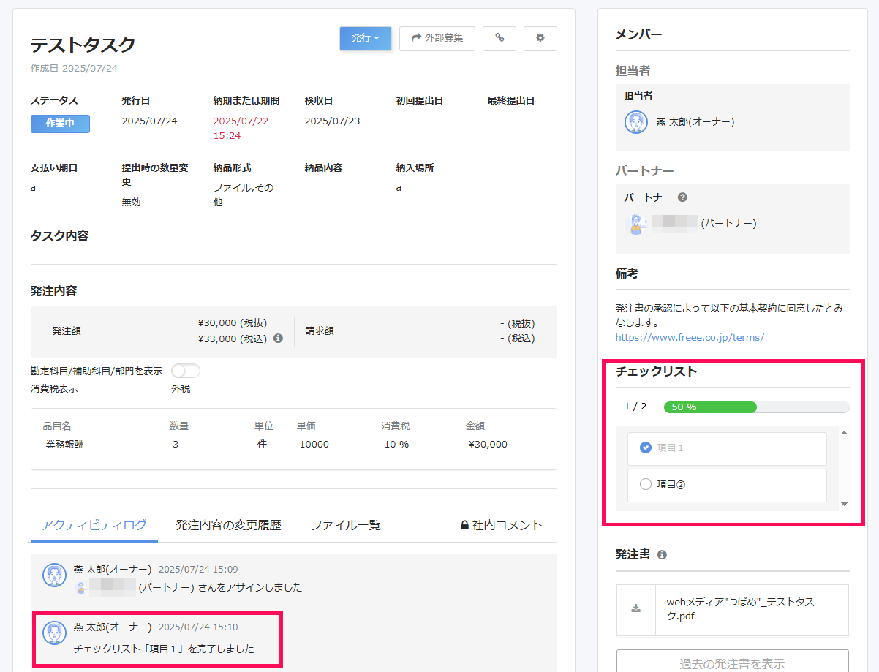This screenshot has height=672, width=879.
Task: Toggle 勘定科目/補助科目/部門を表示 switch
Action: [x=185, y=371]
